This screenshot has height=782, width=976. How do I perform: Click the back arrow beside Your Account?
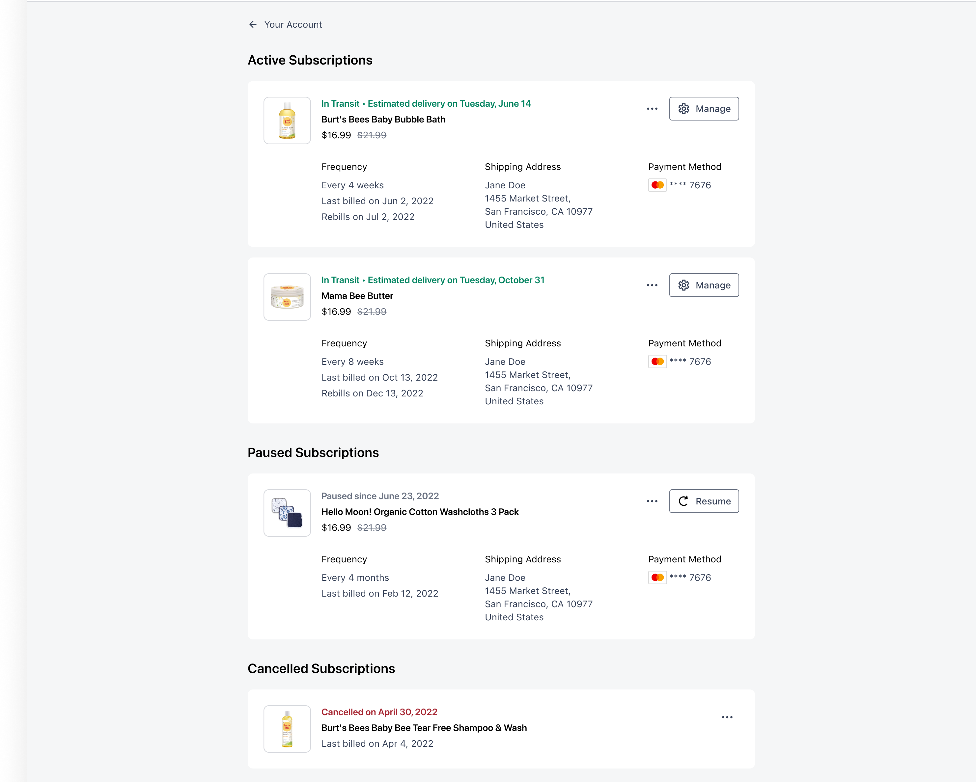pos(253,24)
